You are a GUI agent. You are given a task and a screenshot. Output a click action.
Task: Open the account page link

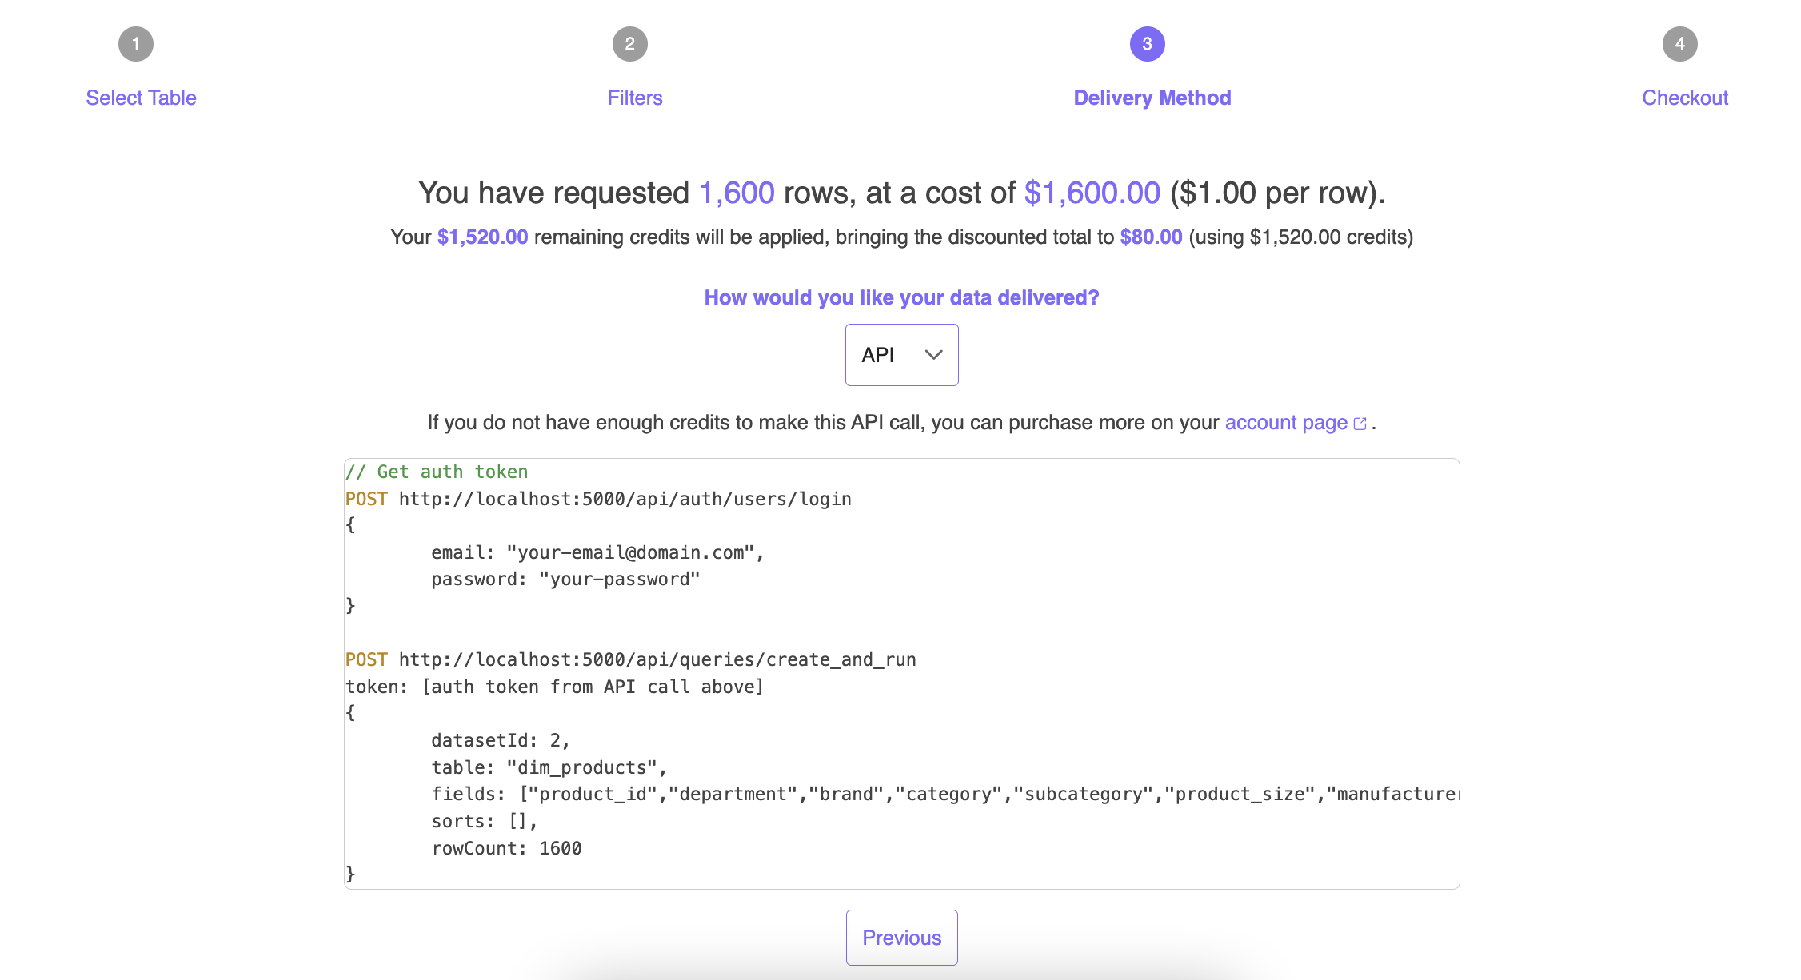point(1285,422)
